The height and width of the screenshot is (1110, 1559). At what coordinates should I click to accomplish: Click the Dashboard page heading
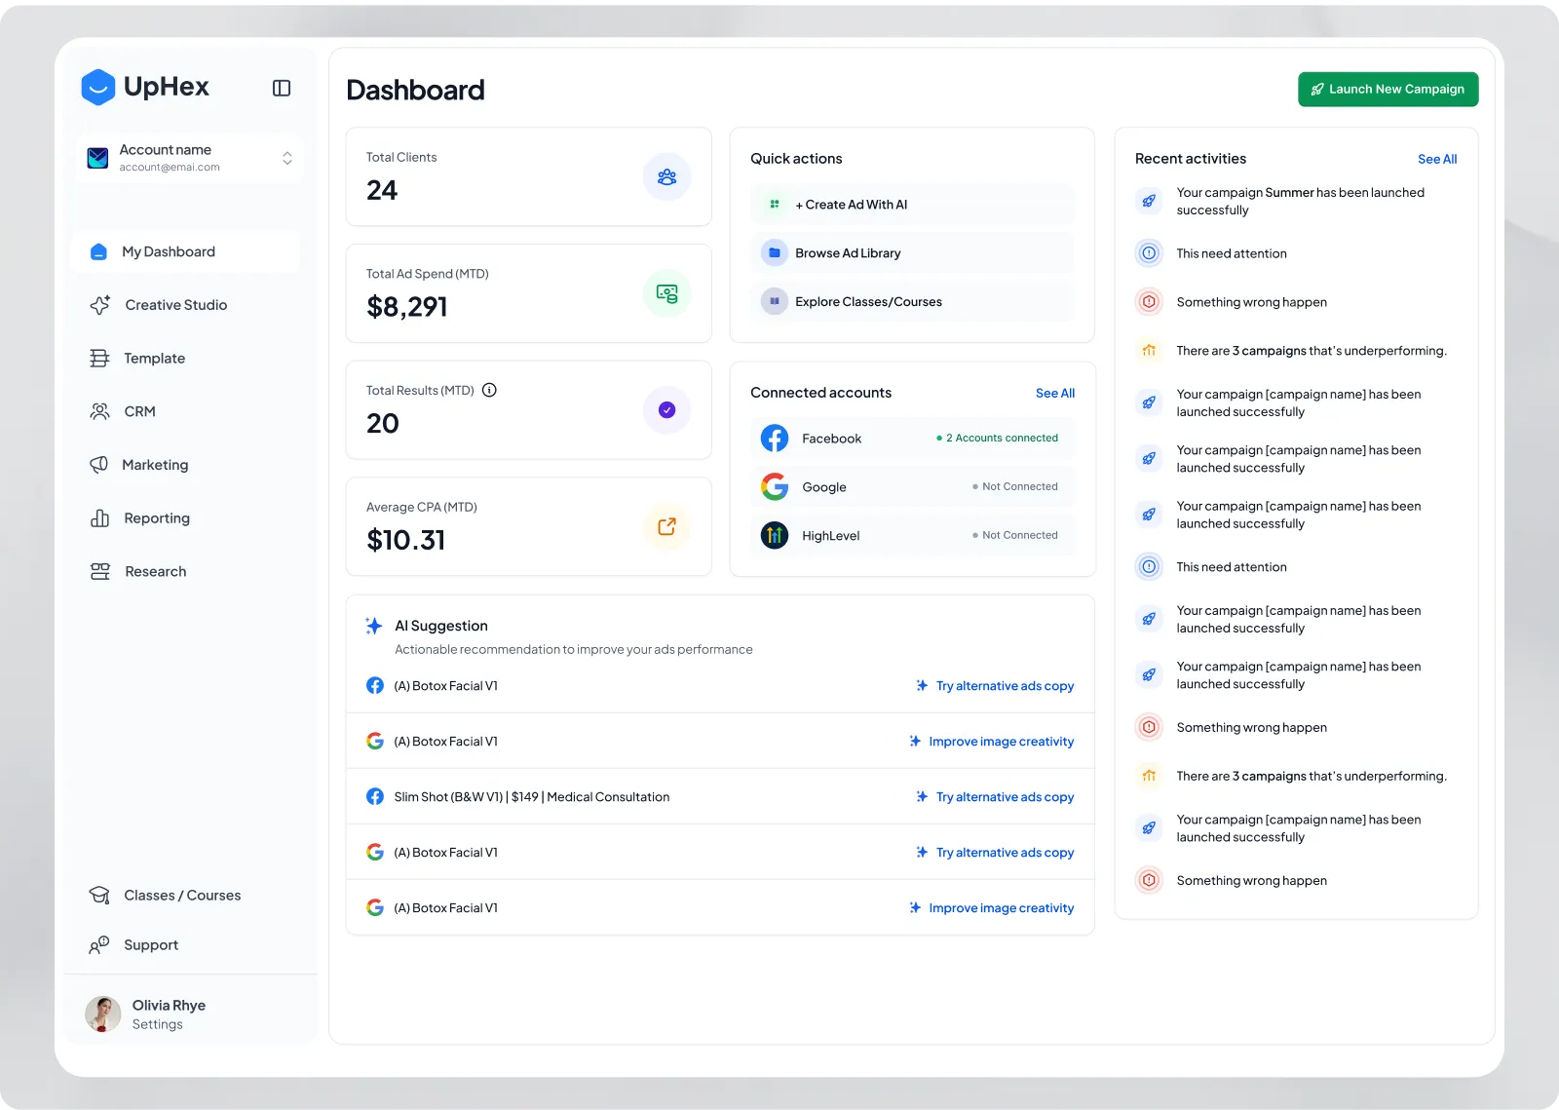click(415, 91)
